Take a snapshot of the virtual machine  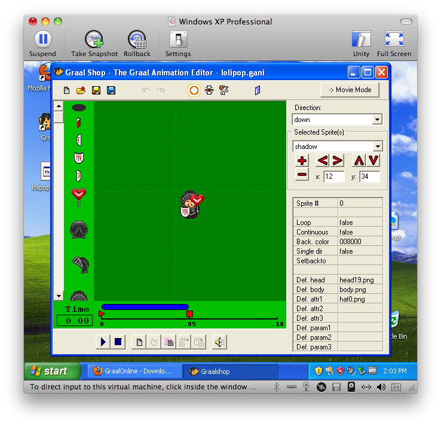click(94, 44)
